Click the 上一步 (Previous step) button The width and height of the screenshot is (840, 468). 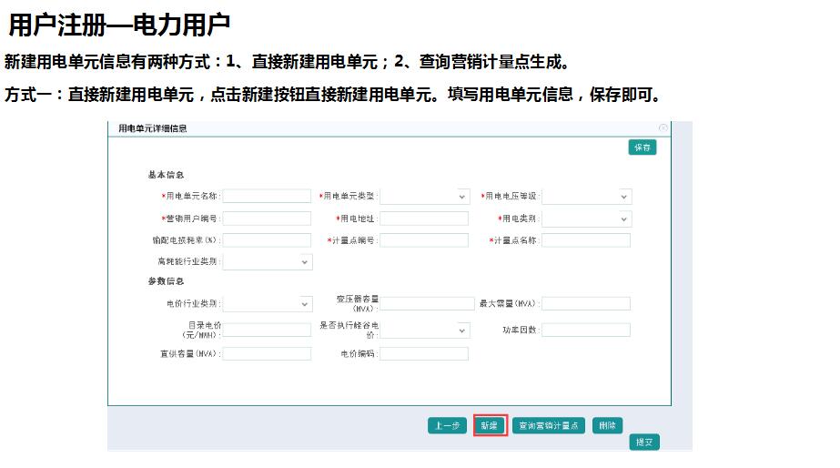[448, 425]
